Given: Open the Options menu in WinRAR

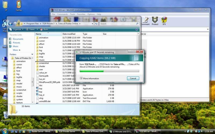Looking at the screenshot, I should [x=91, y=14].
